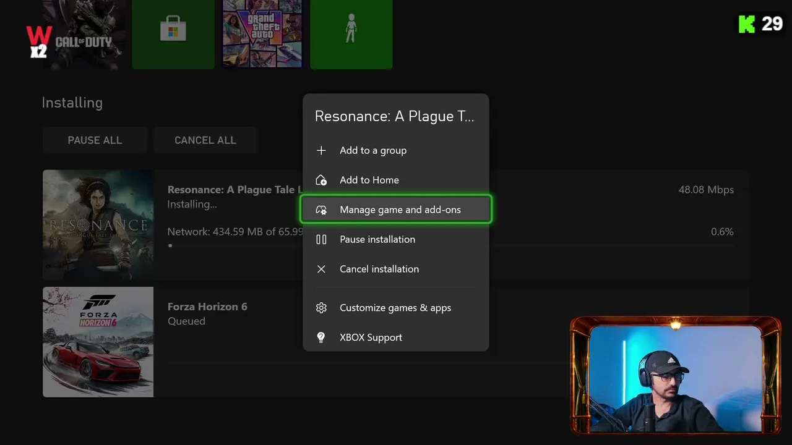
Task: Open the Microsoft Store tile
Action: (173, 33)
